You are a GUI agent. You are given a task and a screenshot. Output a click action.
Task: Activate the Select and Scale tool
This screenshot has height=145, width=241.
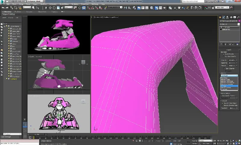58,8
